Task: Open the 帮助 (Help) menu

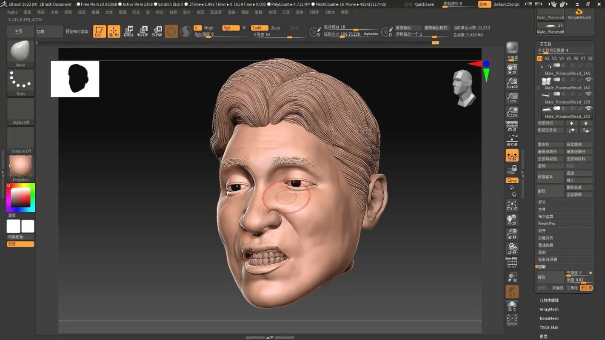Action: 345,12
